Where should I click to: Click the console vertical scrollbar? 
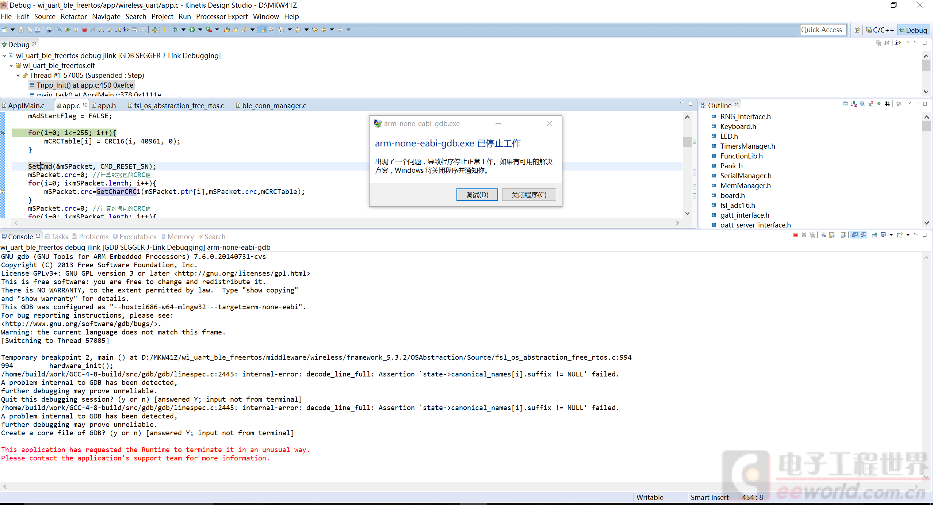pyautogui.click(x=926, y=367)
